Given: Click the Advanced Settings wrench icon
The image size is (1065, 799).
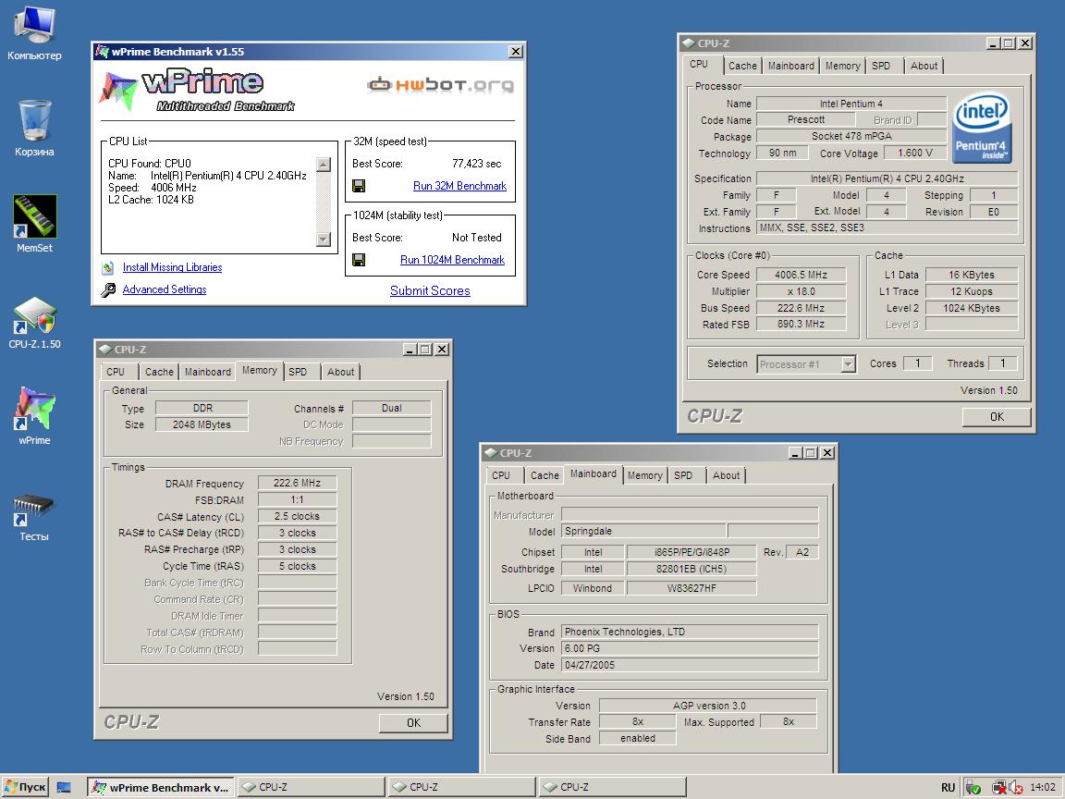Looking at the screenshot, I should point(108,290).
